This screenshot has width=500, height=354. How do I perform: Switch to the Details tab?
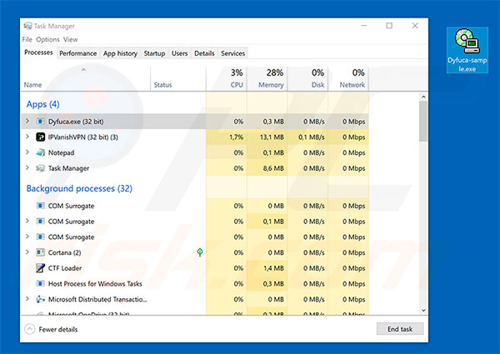pos(204,53)
